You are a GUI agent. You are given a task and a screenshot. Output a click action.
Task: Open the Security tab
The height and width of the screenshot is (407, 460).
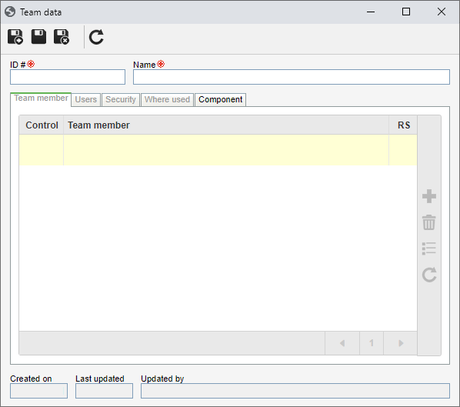point(121,99)
